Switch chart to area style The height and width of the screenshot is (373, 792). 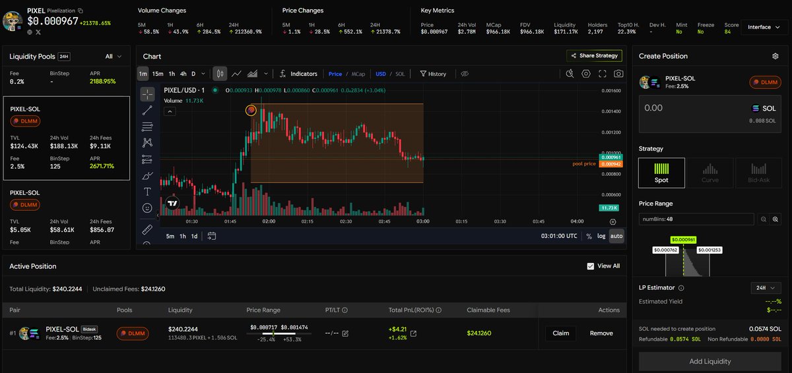pyautogui.click(x=251, y=74)
